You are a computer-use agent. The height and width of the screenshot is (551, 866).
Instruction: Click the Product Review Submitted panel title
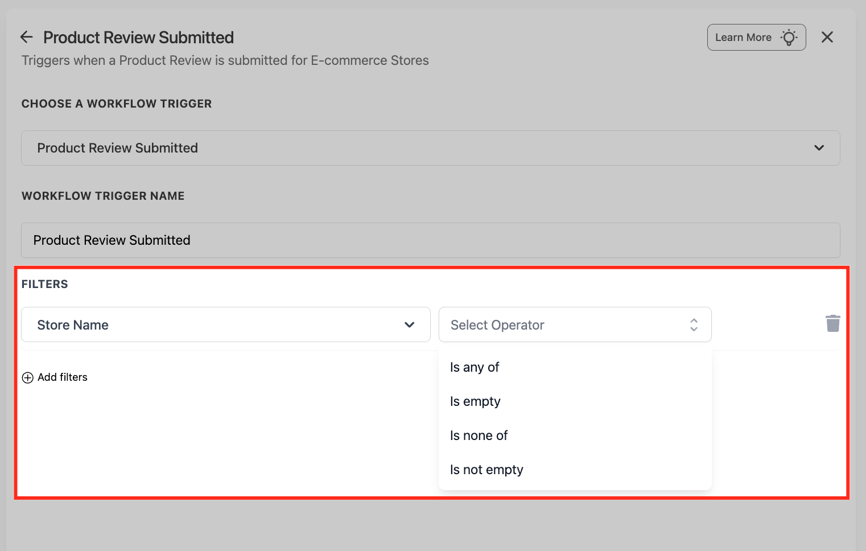[x=139, y=38]
